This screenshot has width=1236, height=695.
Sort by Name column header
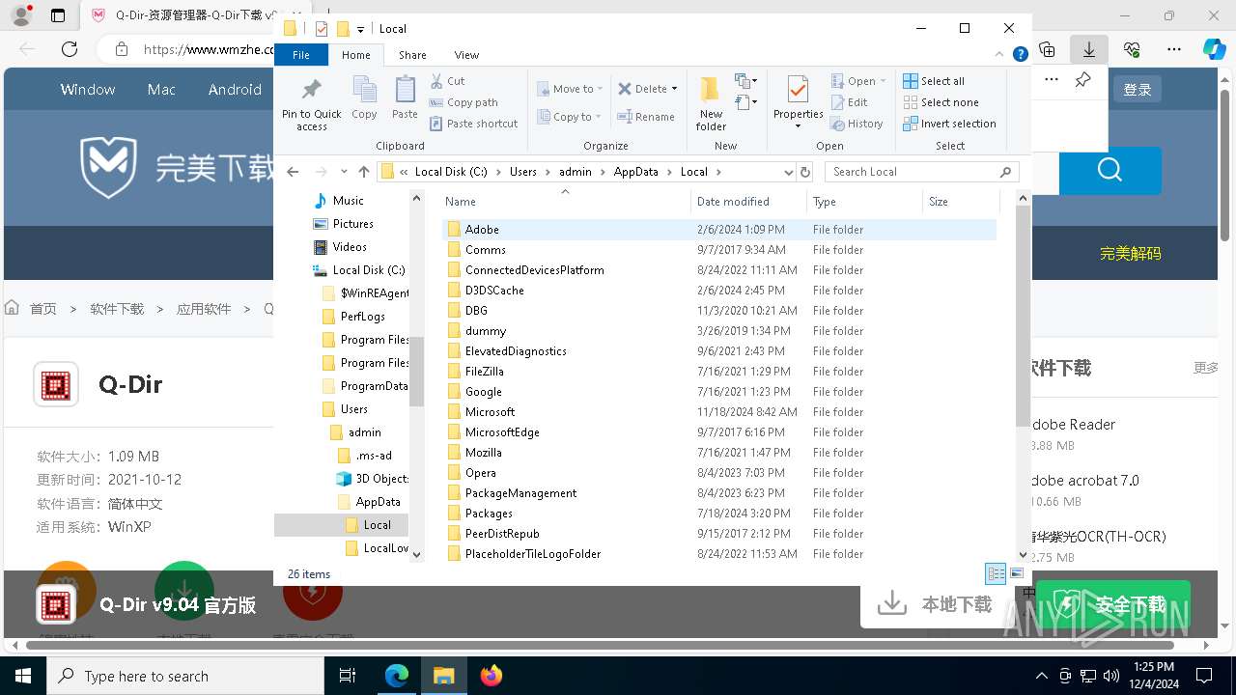(565, 202)
